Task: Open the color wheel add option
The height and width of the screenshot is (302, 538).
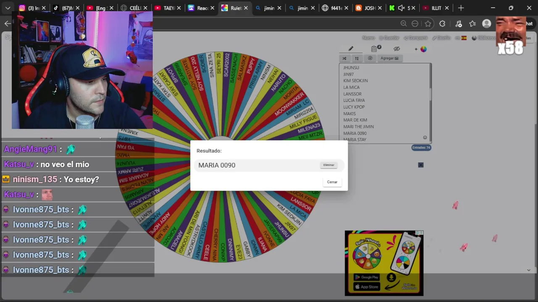Action: tap(421, 49)
